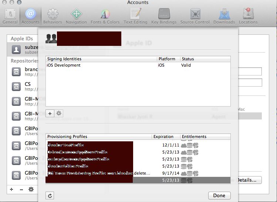Image resolution: width=277 pixels, height=202 pixels.
Task: Click the Entitlements column header
Action: pyautogui.click(x=205, y=137)
